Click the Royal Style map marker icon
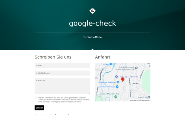185x115 pixels. coord(149,97)
